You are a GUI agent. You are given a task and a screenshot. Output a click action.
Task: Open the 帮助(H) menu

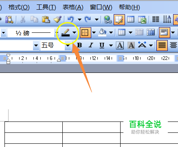coord(129,7)
